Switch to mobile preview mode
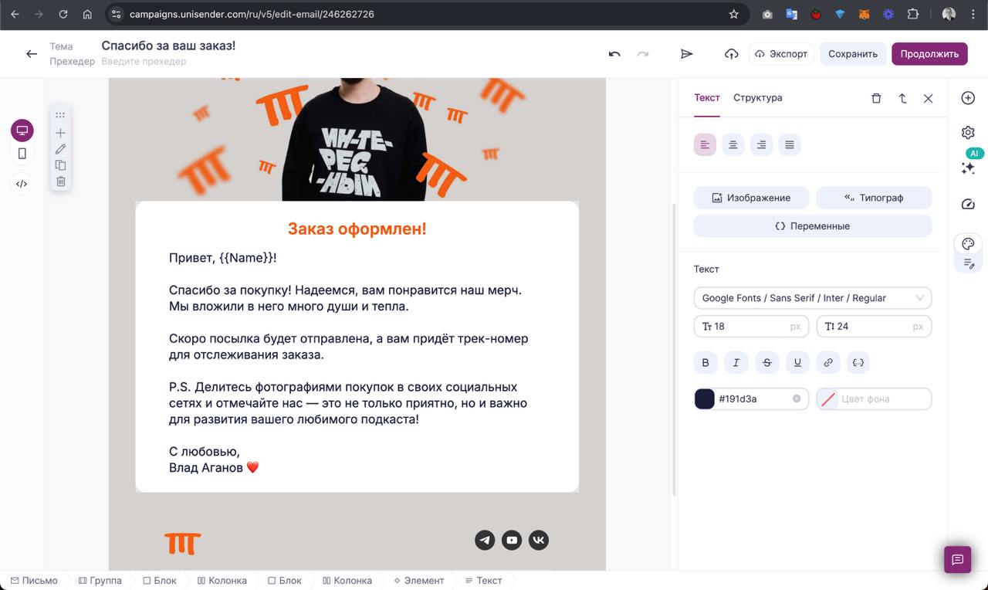988x590 pixels. pos(22,154)
